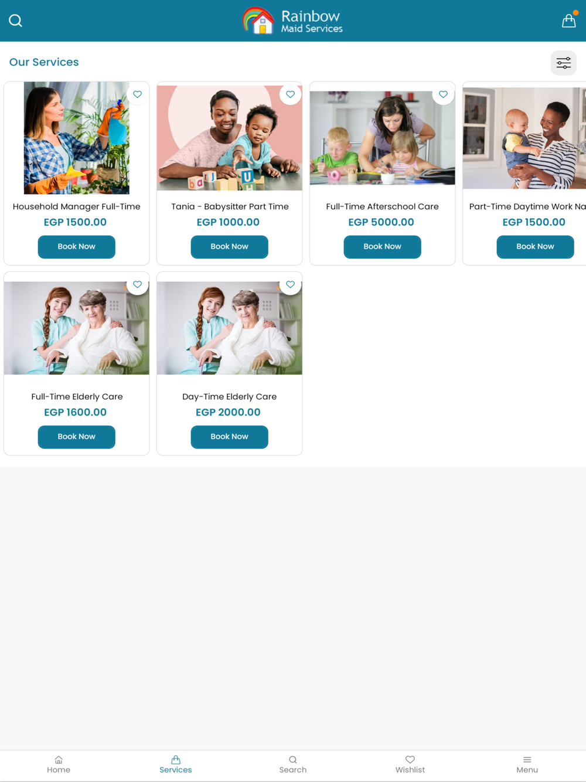Click the Rainbow Maid Services logo

[x=293, y=21]
